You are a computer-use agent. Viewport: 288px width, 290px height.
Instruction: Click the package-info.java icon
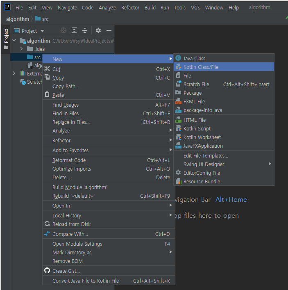178,110
